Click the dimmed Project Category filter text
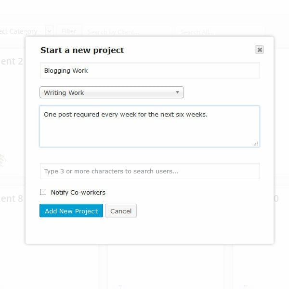This screenshot has width=289, height=289. [21, 31]
